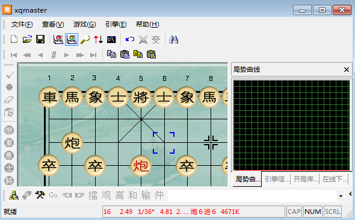
Task: Click the checkmark icon in sidebar
Action: pos(10,75)
